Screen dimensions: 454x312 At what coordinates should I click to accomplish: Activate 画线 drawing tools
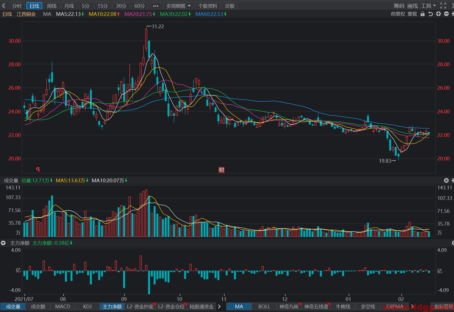pos(413,6)
